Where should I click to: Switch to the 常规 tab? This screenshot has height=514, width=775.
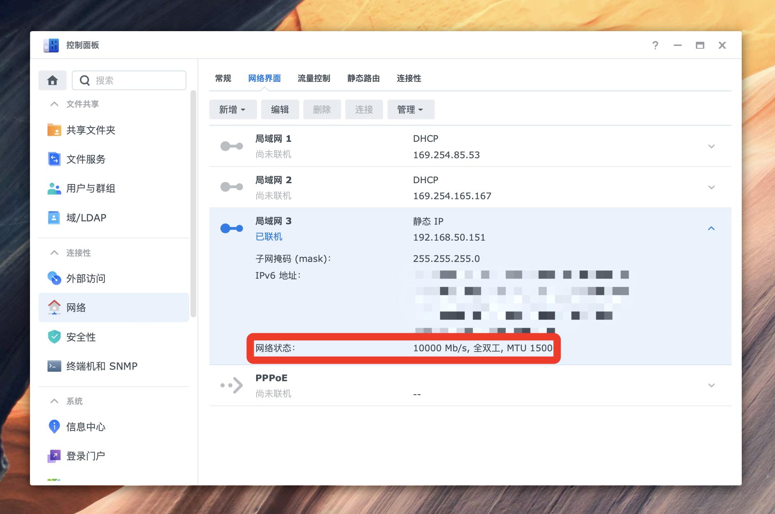pyautogui.click(x=222, y=78)
